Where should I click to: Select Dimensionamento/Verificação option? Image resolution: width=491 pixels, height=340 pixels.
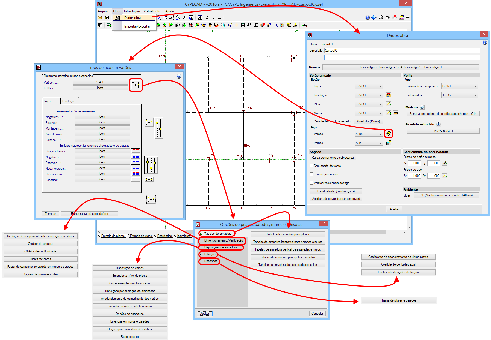click(224, 240)
